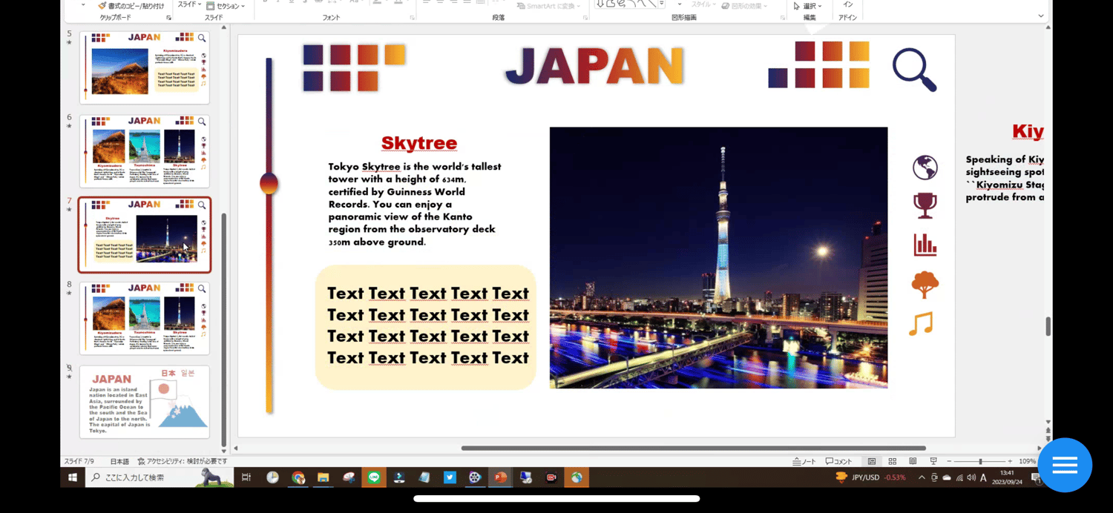Viewport: 1113px width, 513px height.
Task: Open Twitter from the taskbar
Action: point(450,477)
